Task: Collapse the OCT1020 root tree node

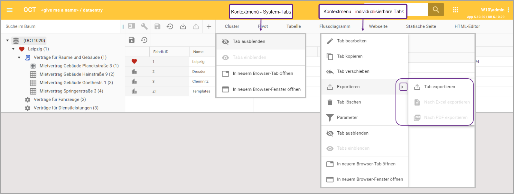Action: (x=7, y=40)
